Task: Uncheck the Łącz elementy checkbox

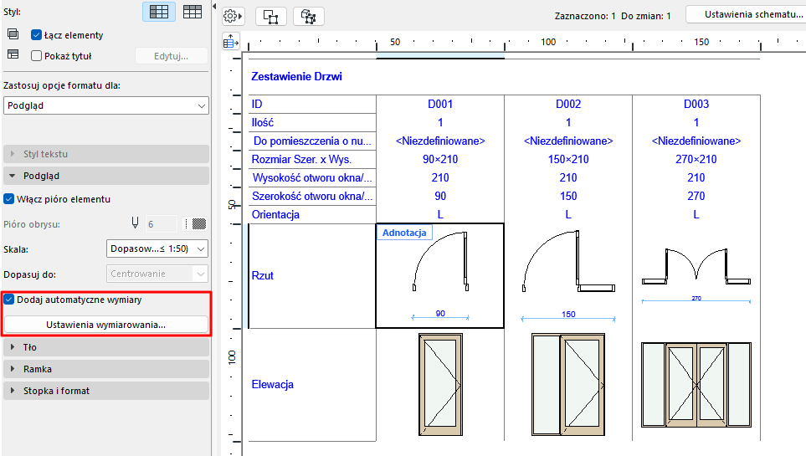Action: [x=36, y=35]
